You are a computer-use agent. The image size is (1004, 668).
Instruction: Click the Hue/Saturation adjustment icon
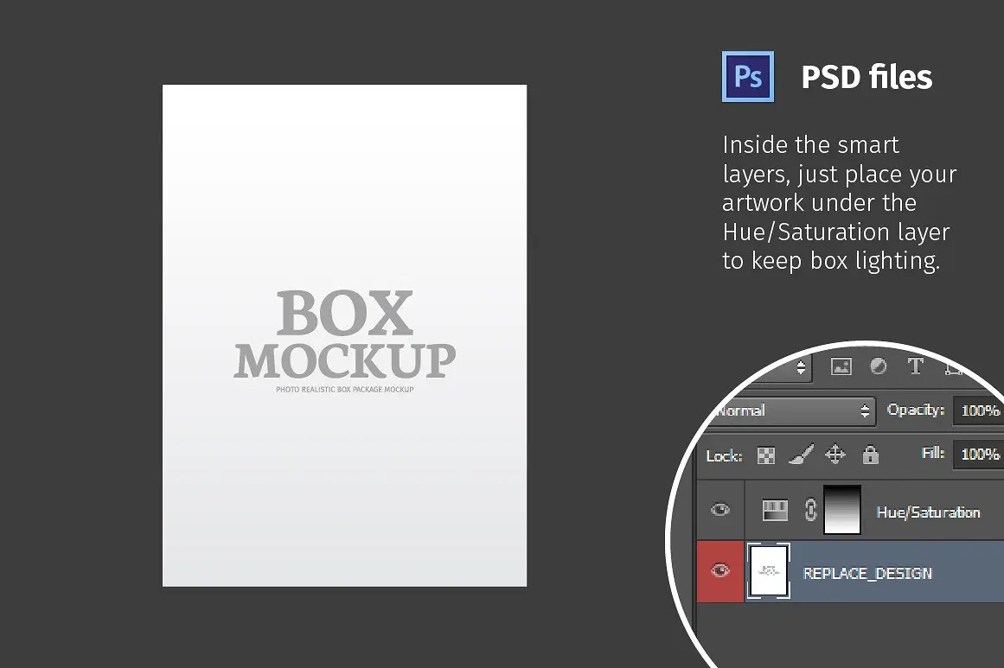point(775,510)
